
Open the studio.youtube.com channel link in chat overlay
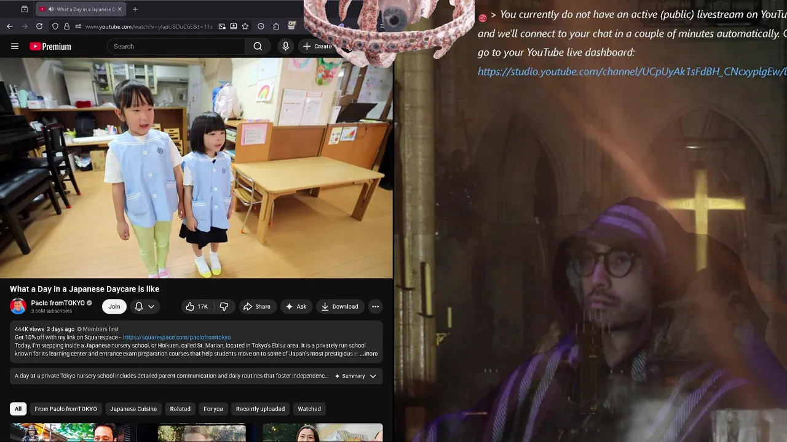(x=632, y=72)
